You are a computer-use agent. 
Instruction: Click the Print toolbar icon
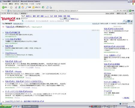pos(51,7)
